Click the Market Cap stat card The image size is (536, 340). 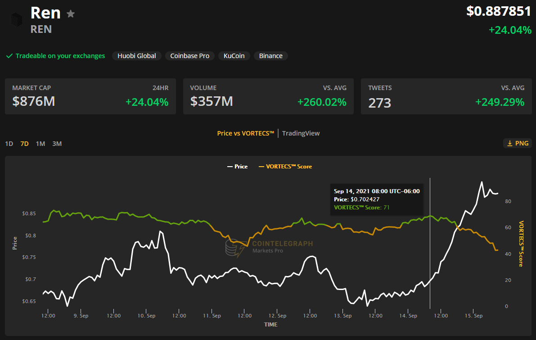pos(90,96)
